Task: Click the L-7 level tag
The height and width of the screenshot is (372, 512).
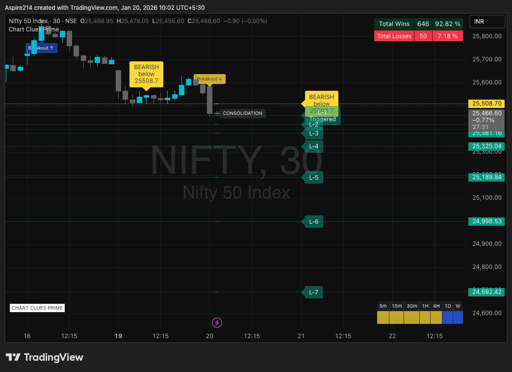Action: click(x=313, y=292)
